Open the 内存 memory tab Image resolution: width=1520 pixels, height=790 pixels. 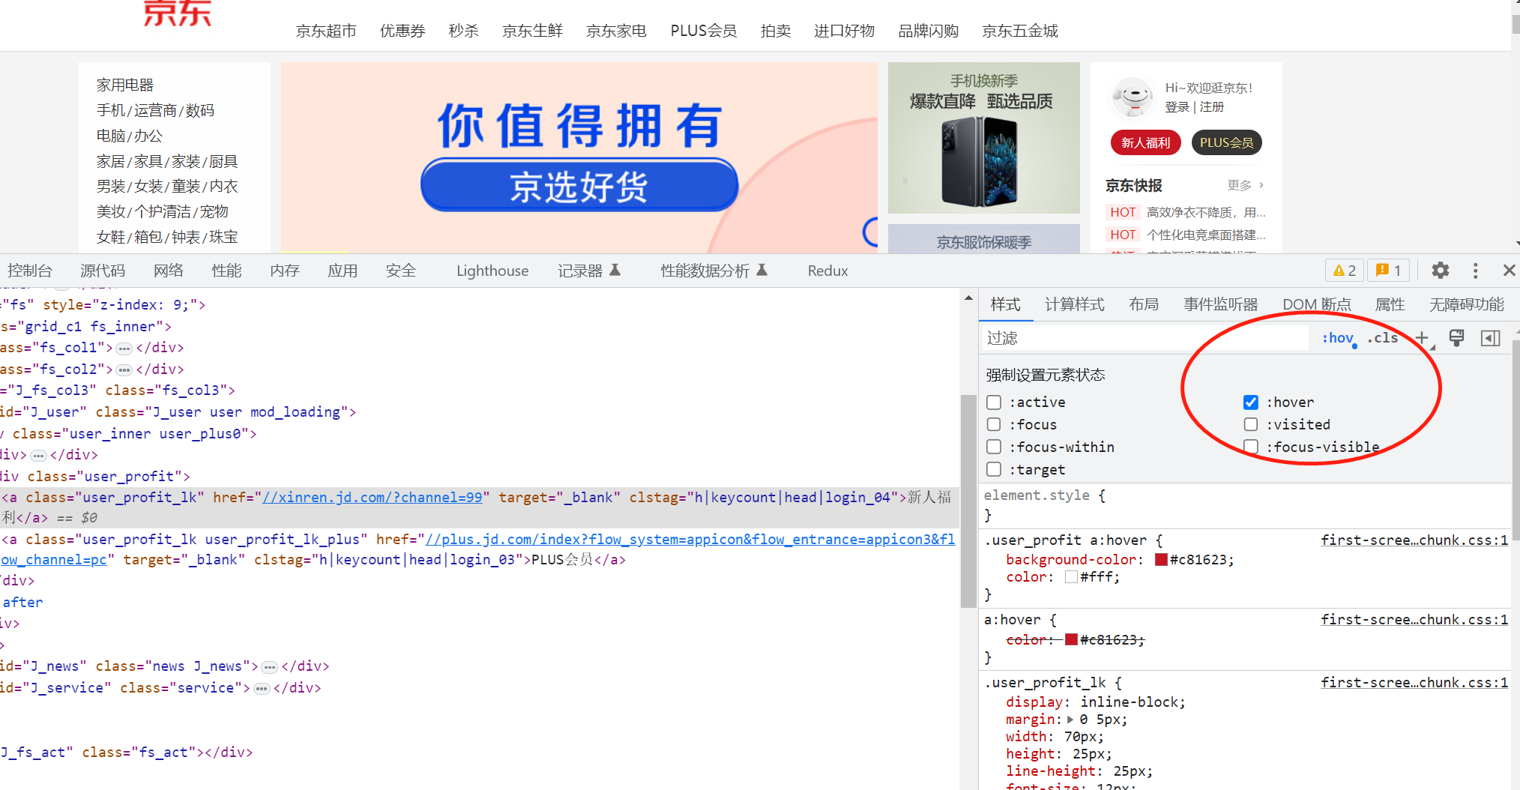[285, 271]
